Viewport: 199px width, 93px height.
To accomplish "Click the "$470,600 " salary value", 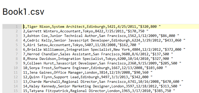I will 172,82.
